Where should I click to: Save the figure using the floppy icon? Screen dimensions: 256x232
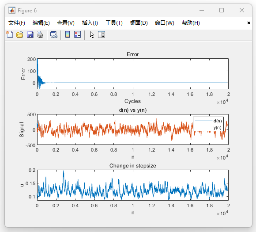(x=30, y=34)
